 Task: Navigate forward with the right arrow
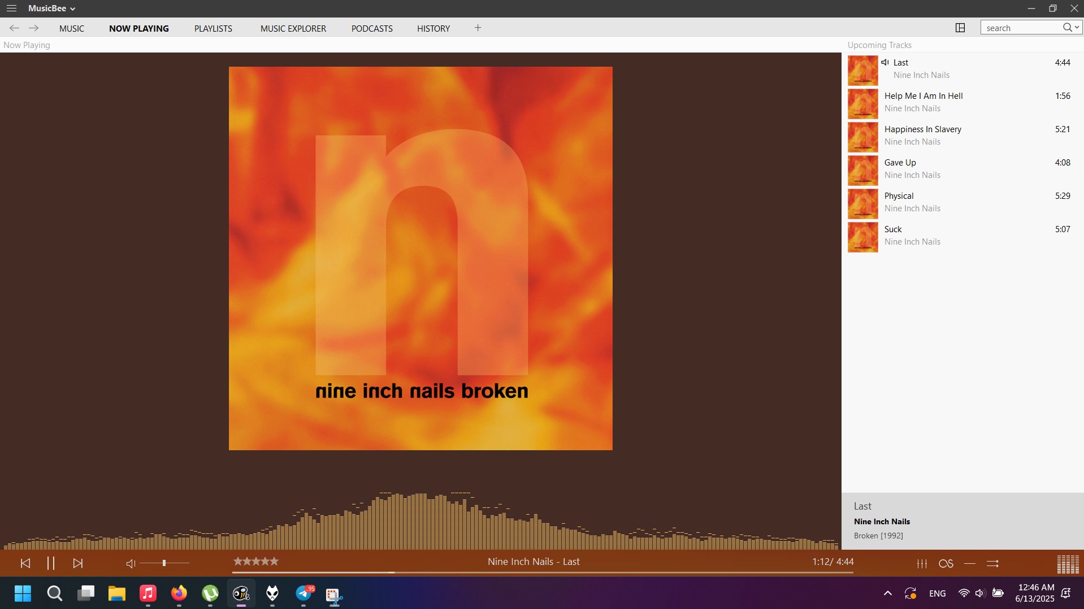coord(34,28)
